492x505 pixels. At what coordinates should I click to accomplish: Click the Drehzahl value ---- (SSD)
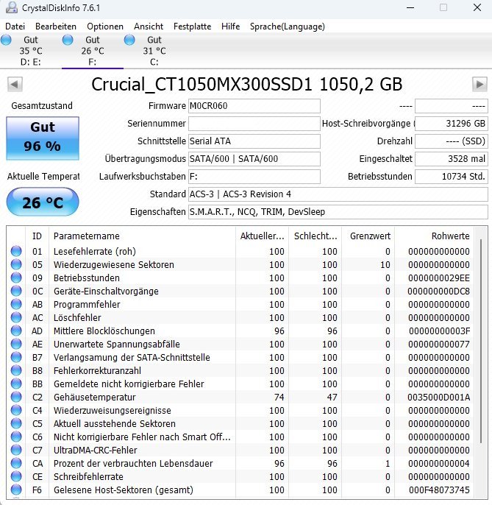[452, 141]
